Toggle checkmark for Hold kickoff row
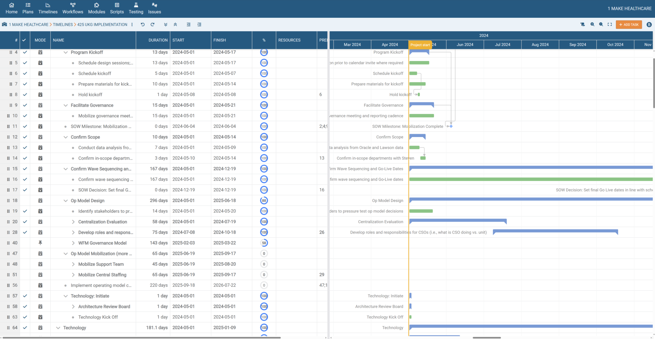Screen dimensions: 655x339 [x=25, y=95]
